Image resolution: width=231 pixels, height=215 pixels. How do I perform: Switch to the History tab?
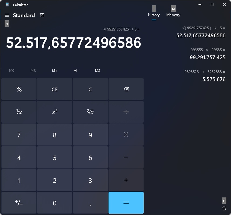pyautogui.click(x=154, y=15)
